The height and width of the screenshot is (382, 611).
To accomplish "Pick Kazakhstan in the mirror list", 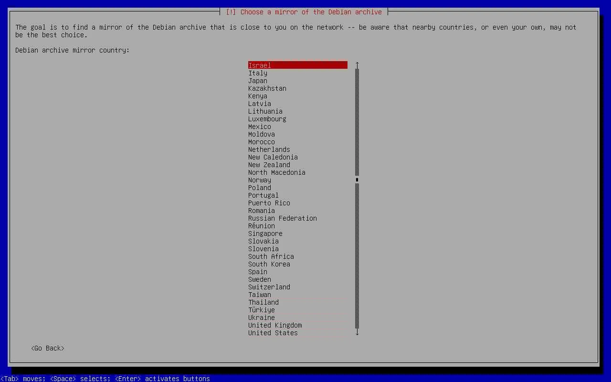I will tap(298, 88).
